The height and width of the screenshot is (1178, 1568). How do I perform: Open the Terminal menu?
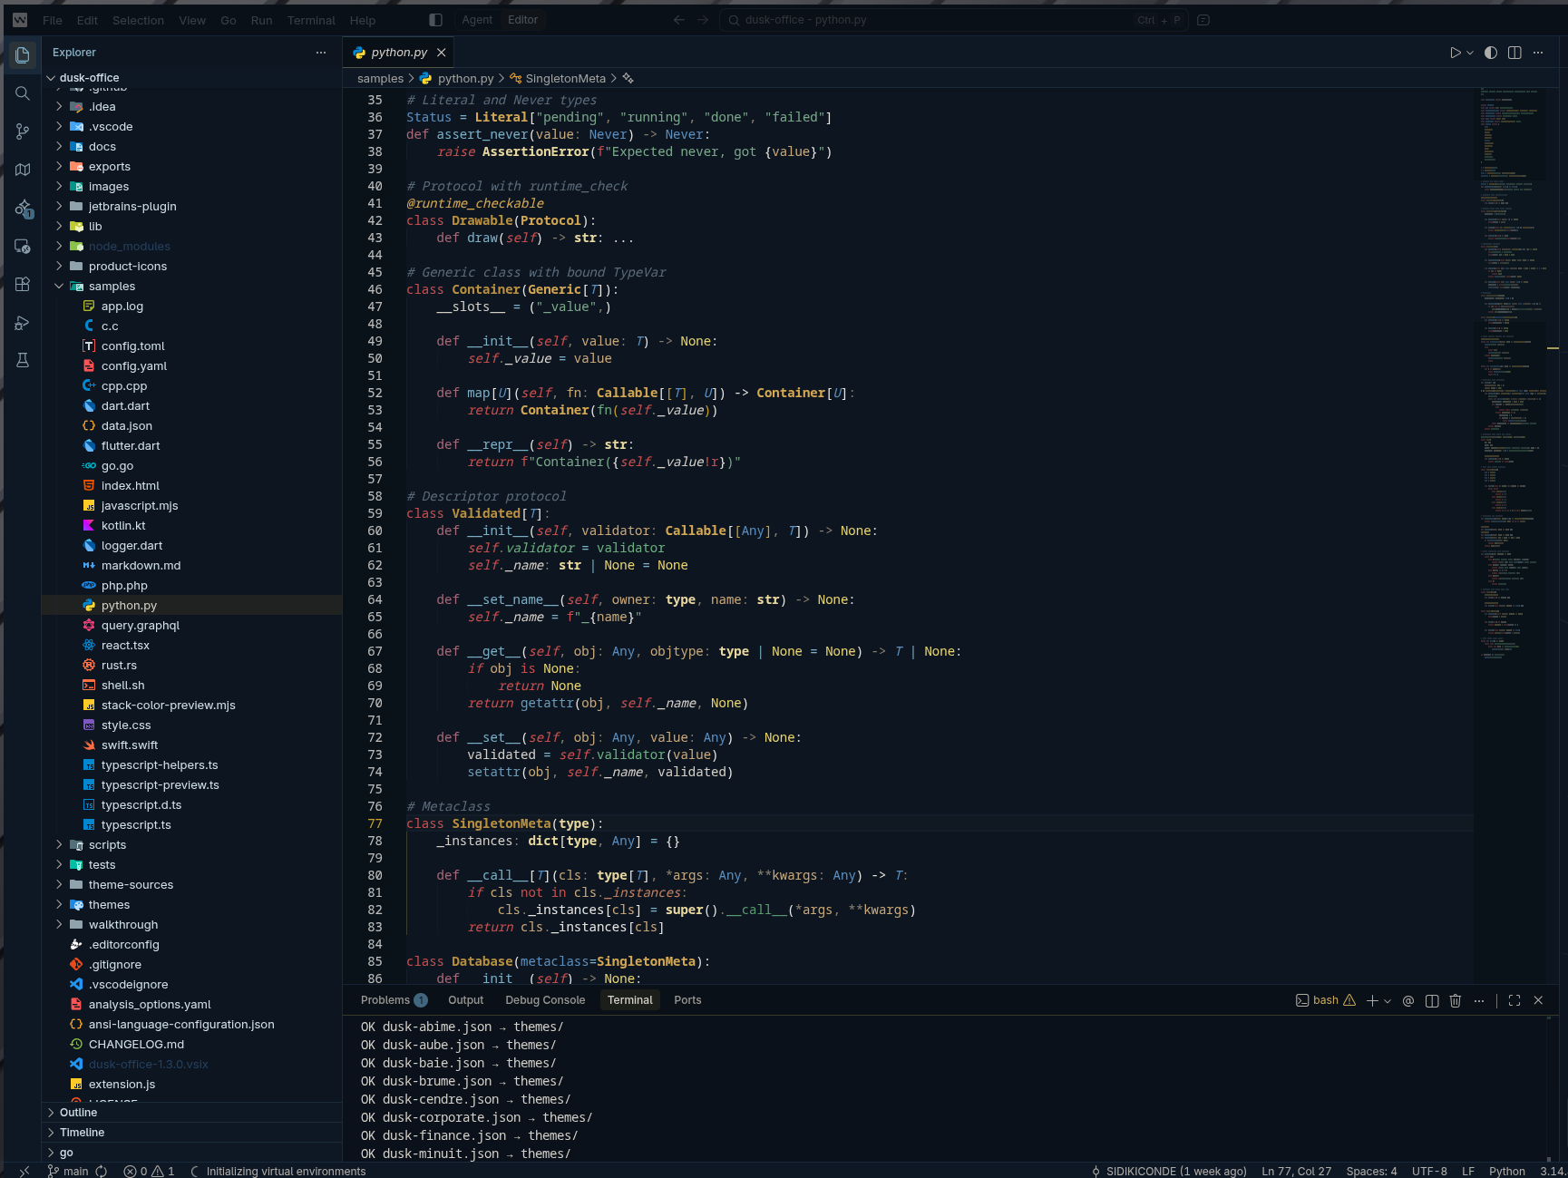311,20
